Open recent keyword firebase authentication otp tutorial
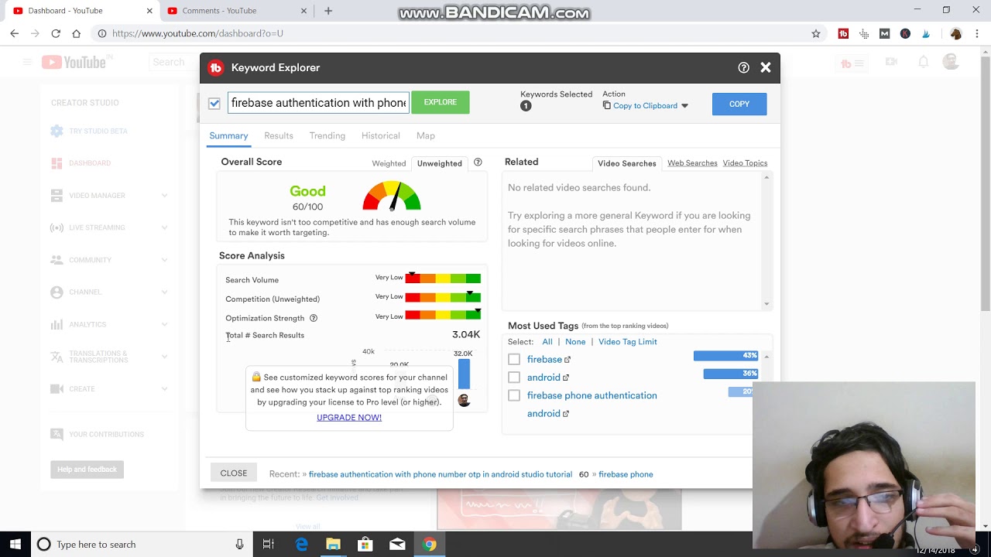This screenshot has height=557, width=991. click(x=441, y=474)
